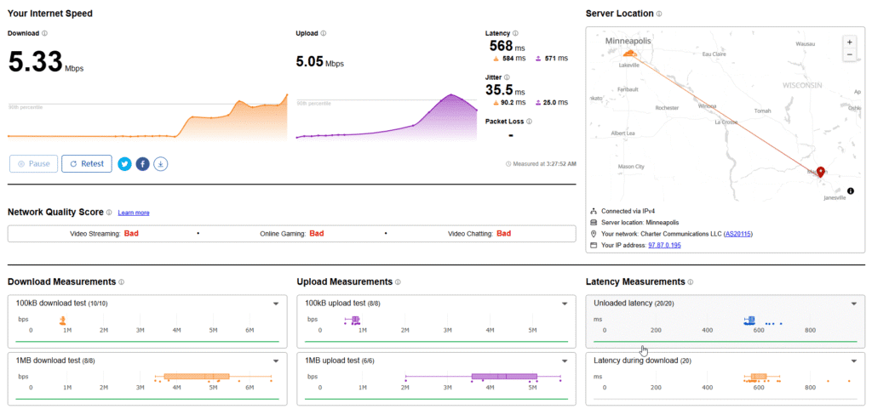Image resolution: width=872 pixels, height=409 pixels.
Task: Expand the 1MB upload test panel
Action: tap(565, 361)
